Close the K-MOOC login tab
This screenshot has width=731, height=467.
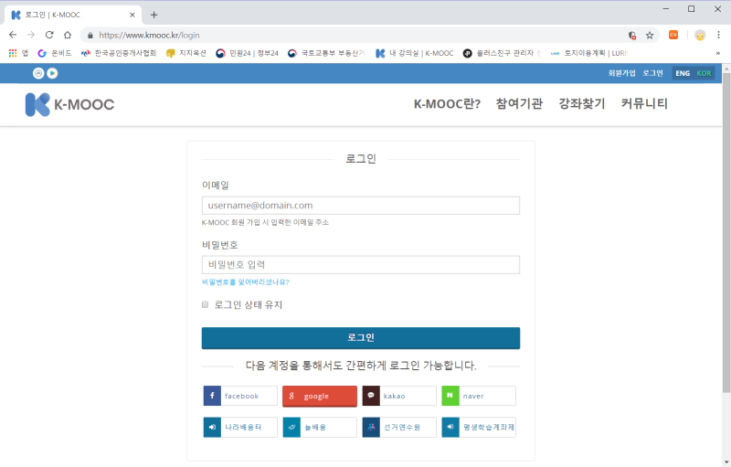(x=132, y=15)
